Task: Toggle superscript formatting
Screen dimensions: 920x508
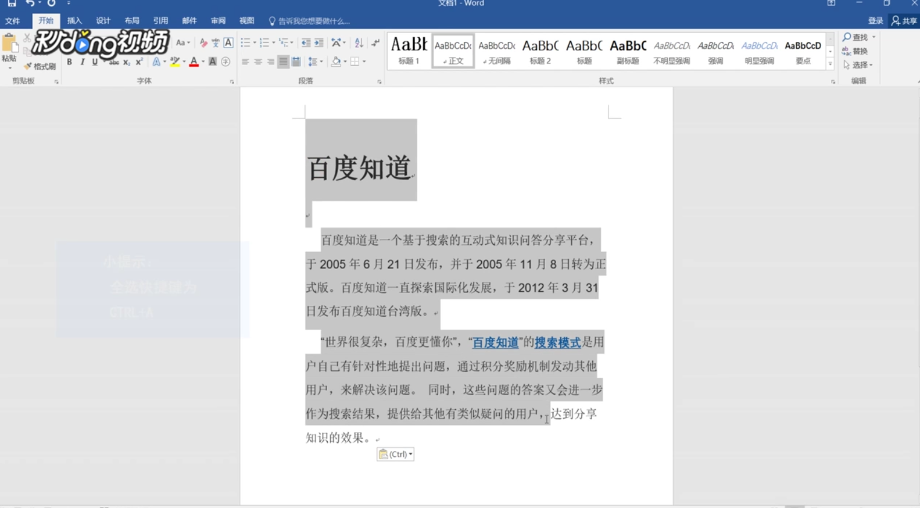Action: (x=139, y=62)
